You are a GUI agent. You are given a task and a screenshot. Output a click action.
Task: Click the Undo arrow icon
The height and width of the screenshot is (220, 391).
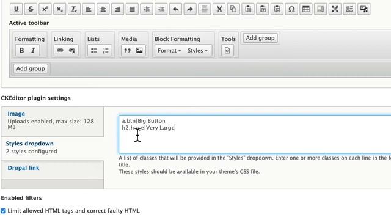(175, 9)
